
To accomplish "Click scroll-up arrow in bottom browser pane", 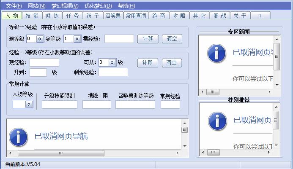I will pyautogui.click(x=185, y=123).
